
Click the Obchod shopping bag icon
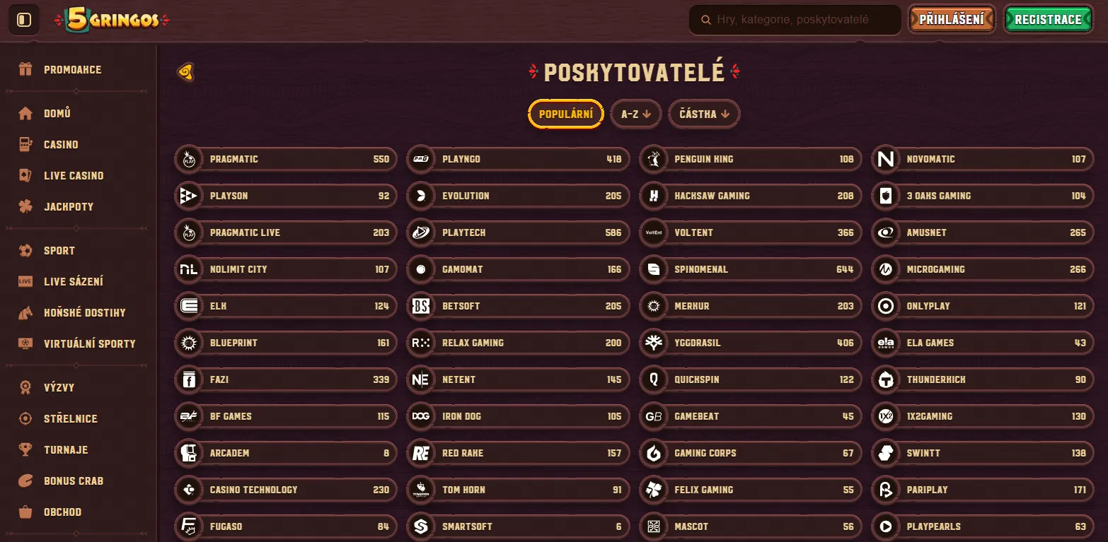click(25, 512)
